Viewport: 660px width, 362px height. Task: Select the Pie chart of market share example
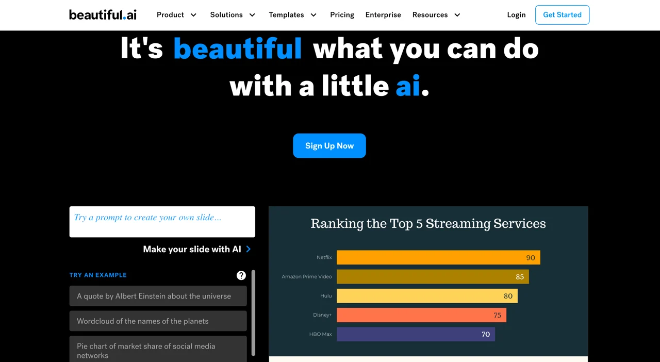[x=158, y=350]
